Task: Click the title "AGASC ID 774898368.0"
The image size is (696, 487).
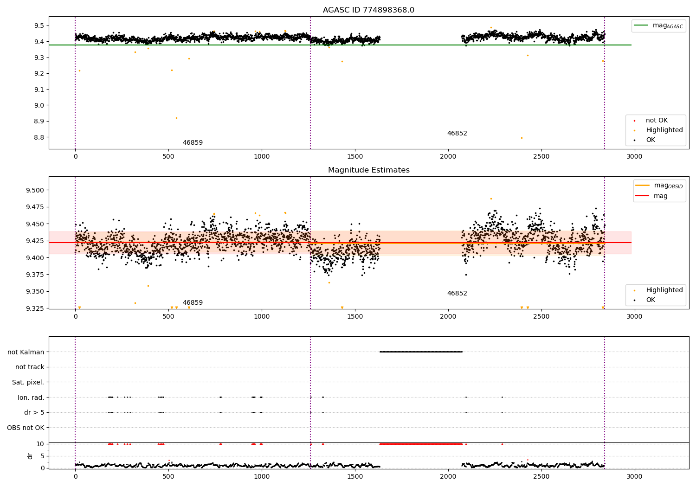Action: pyautogui.click(x=368, y=10)
